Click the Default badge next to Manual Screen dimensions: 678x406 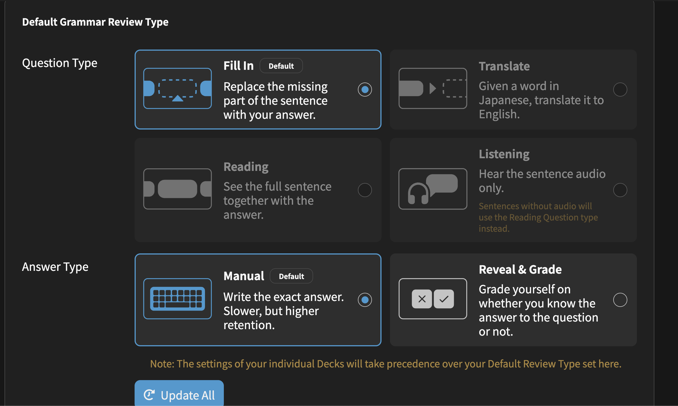(x=291, y=276)
